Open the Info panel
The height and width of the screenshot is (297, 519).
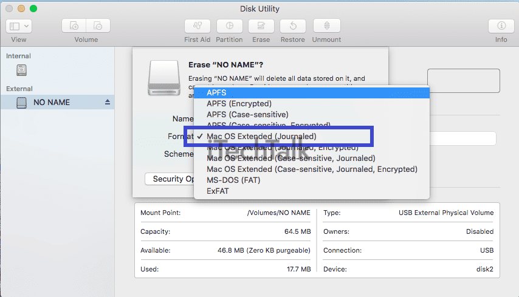(x=501, y=26)
